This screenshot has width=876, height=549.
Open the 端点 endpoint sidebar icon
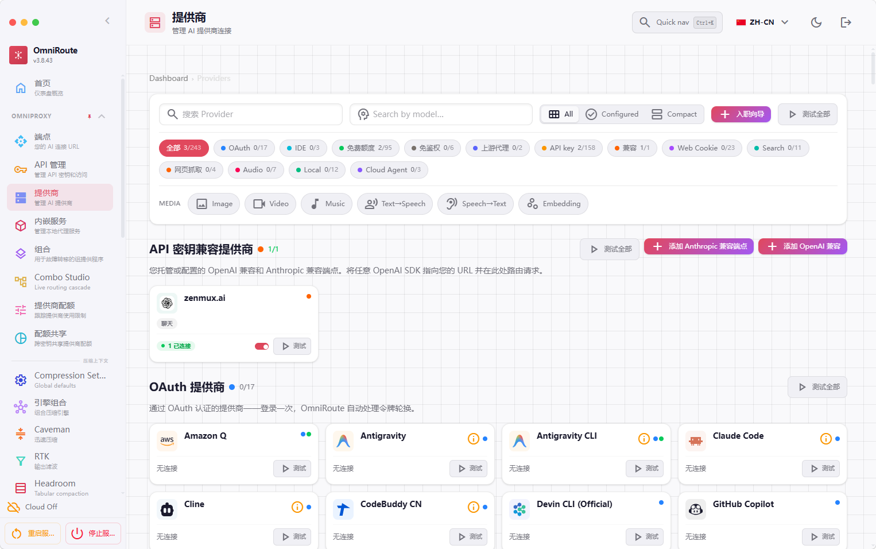(x=21, y=141)
